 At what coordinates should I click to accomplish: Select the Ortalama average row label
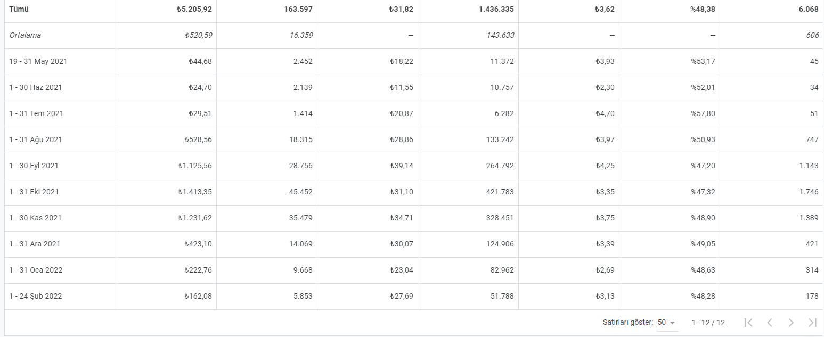click(25, 35)
